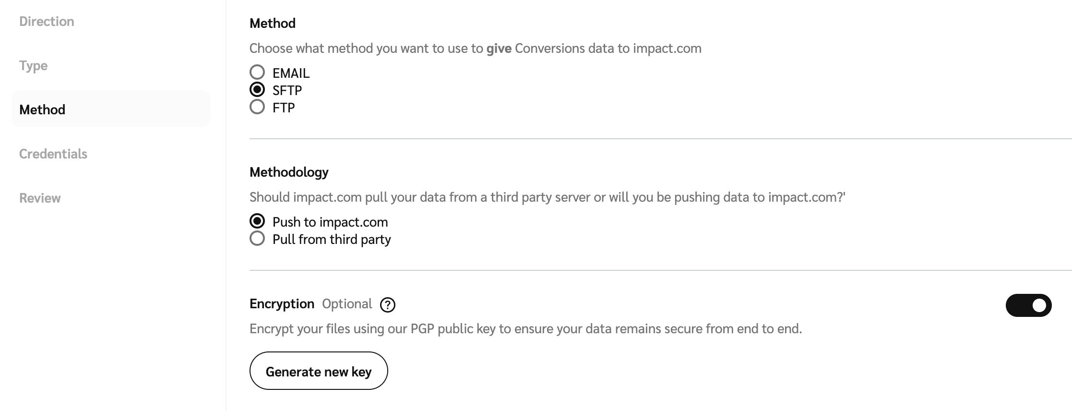This screenshot has width=1072, height=411.
Task: Click the Generate new key button
Action: (318, 371)
